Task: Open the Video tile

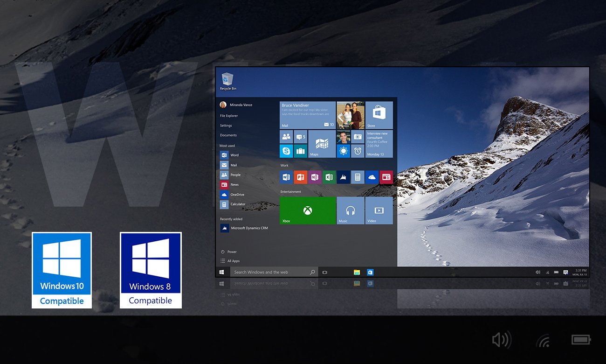Action: coord(379,210)
